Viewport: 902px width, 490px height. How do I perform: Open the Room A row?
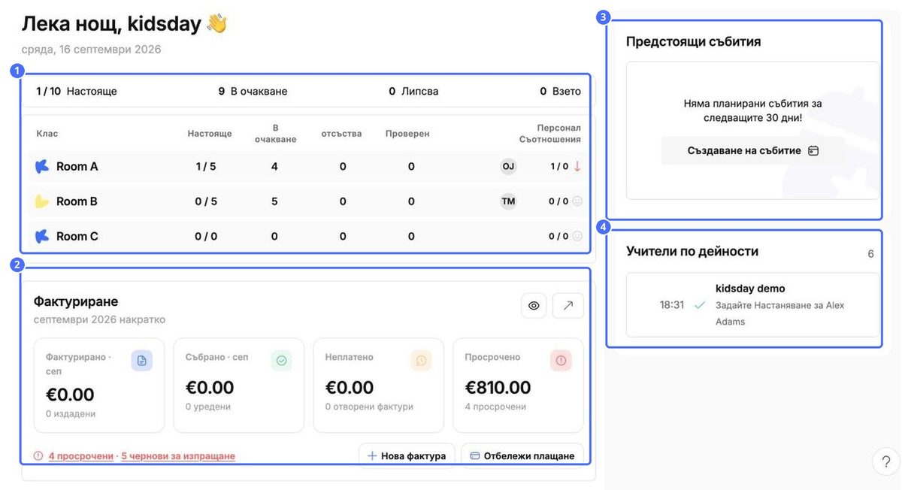tap(309, 166)
